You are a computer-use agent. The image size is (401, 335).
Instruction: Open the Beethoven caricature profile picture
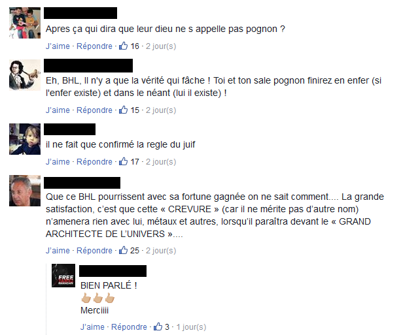(25, 75)
